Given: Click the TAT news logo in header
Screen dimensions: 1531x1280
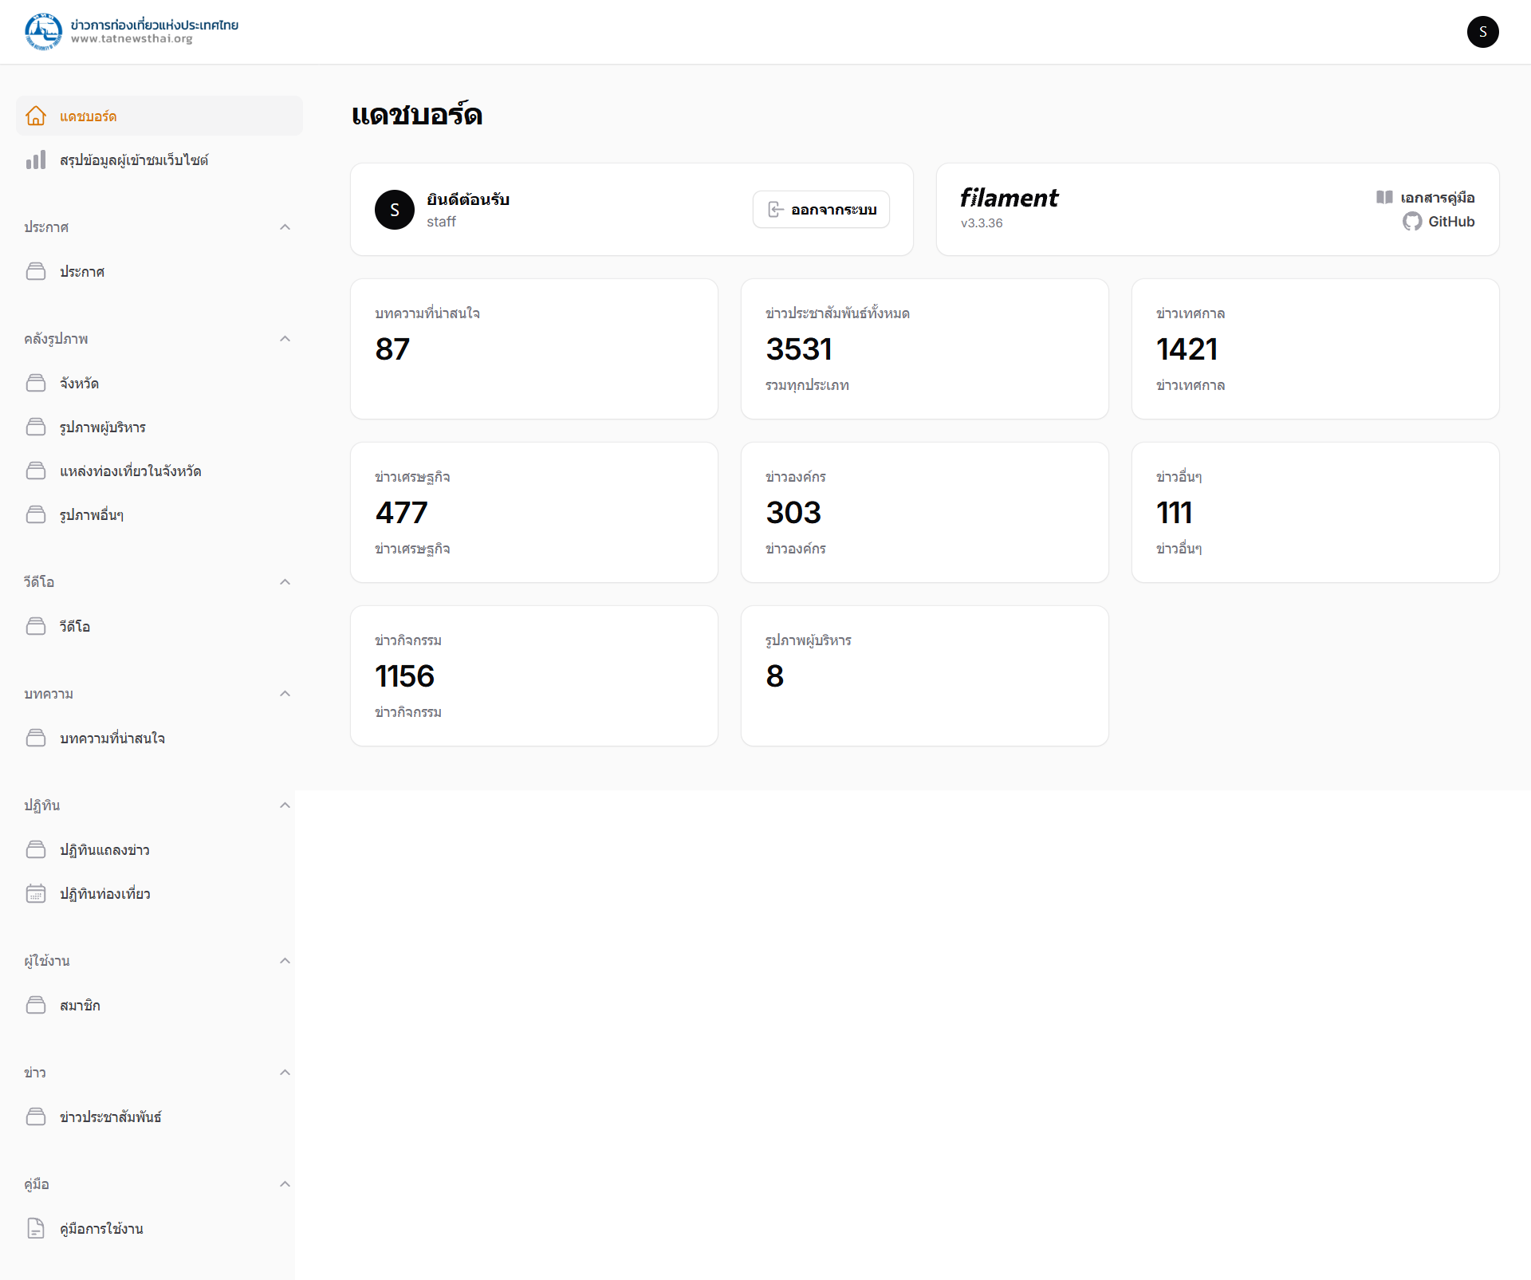Looking at the screenshot, I should [132, 32].
